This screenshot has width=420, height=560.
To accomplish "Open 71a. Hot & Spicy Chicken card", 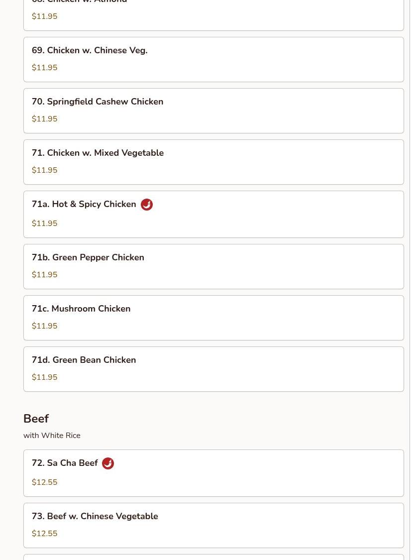I will 84,205.
